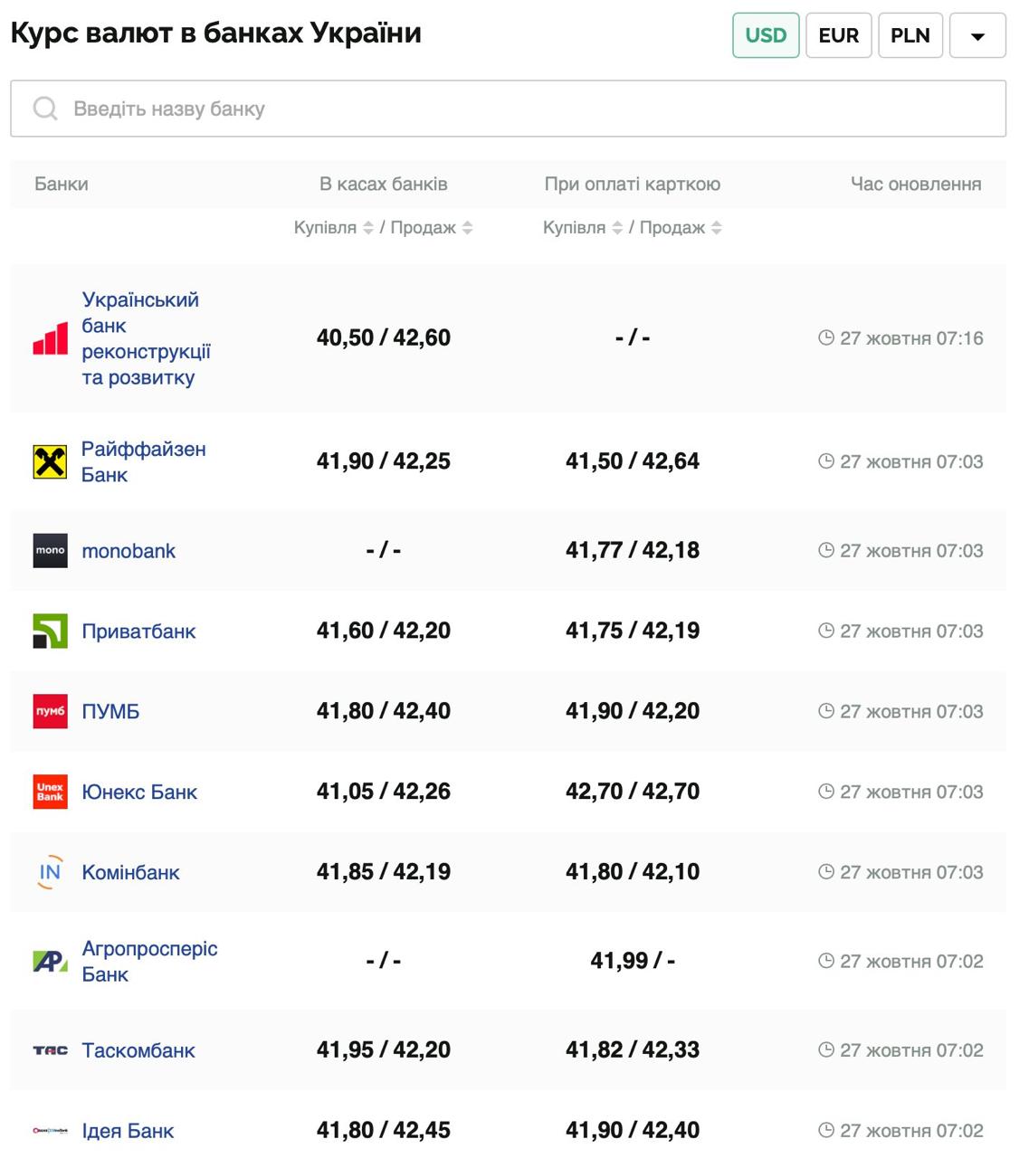
Task: Click the ПУМБ red logo icon
Action: pyautogui.click(x=50, y=712)
